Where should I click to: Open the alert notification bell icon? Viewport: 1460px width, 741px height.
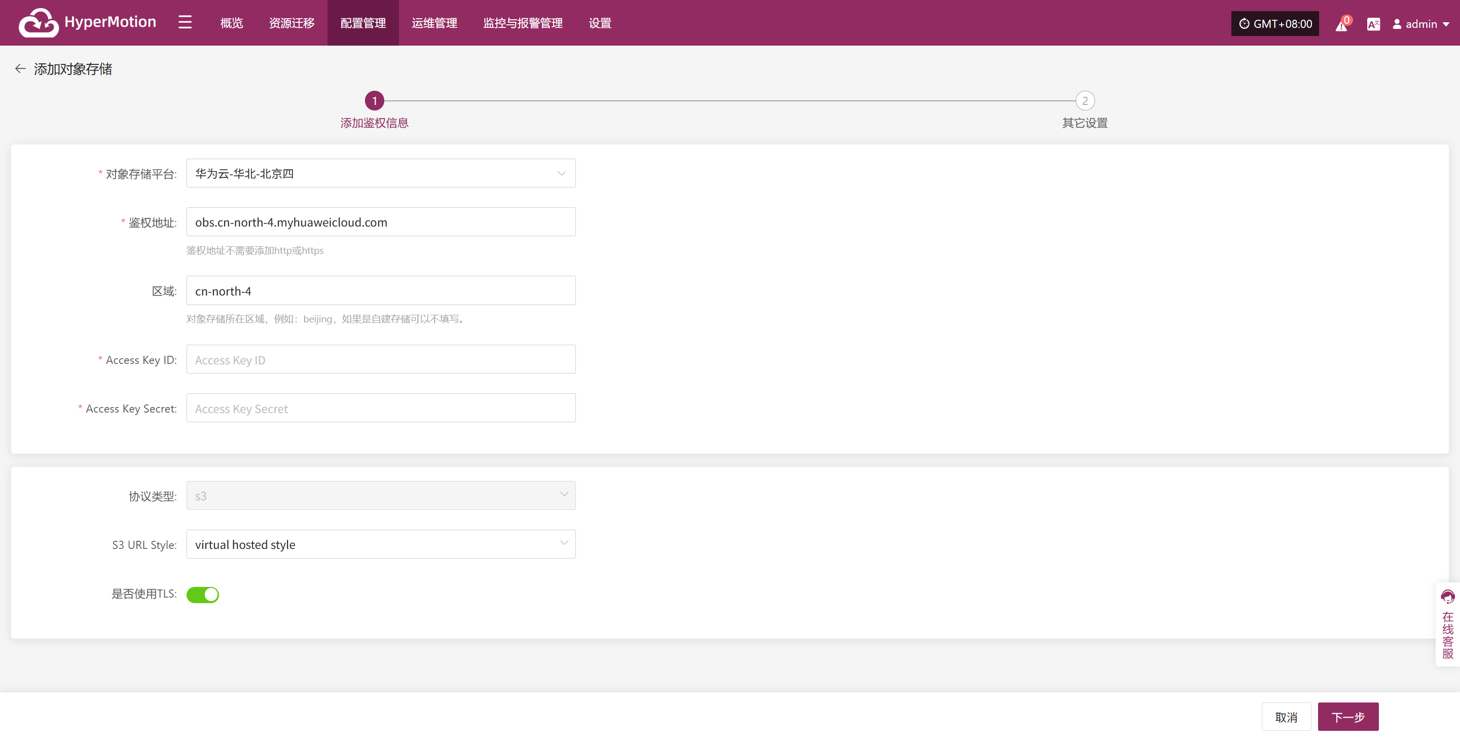click(x=1341, y=24)
